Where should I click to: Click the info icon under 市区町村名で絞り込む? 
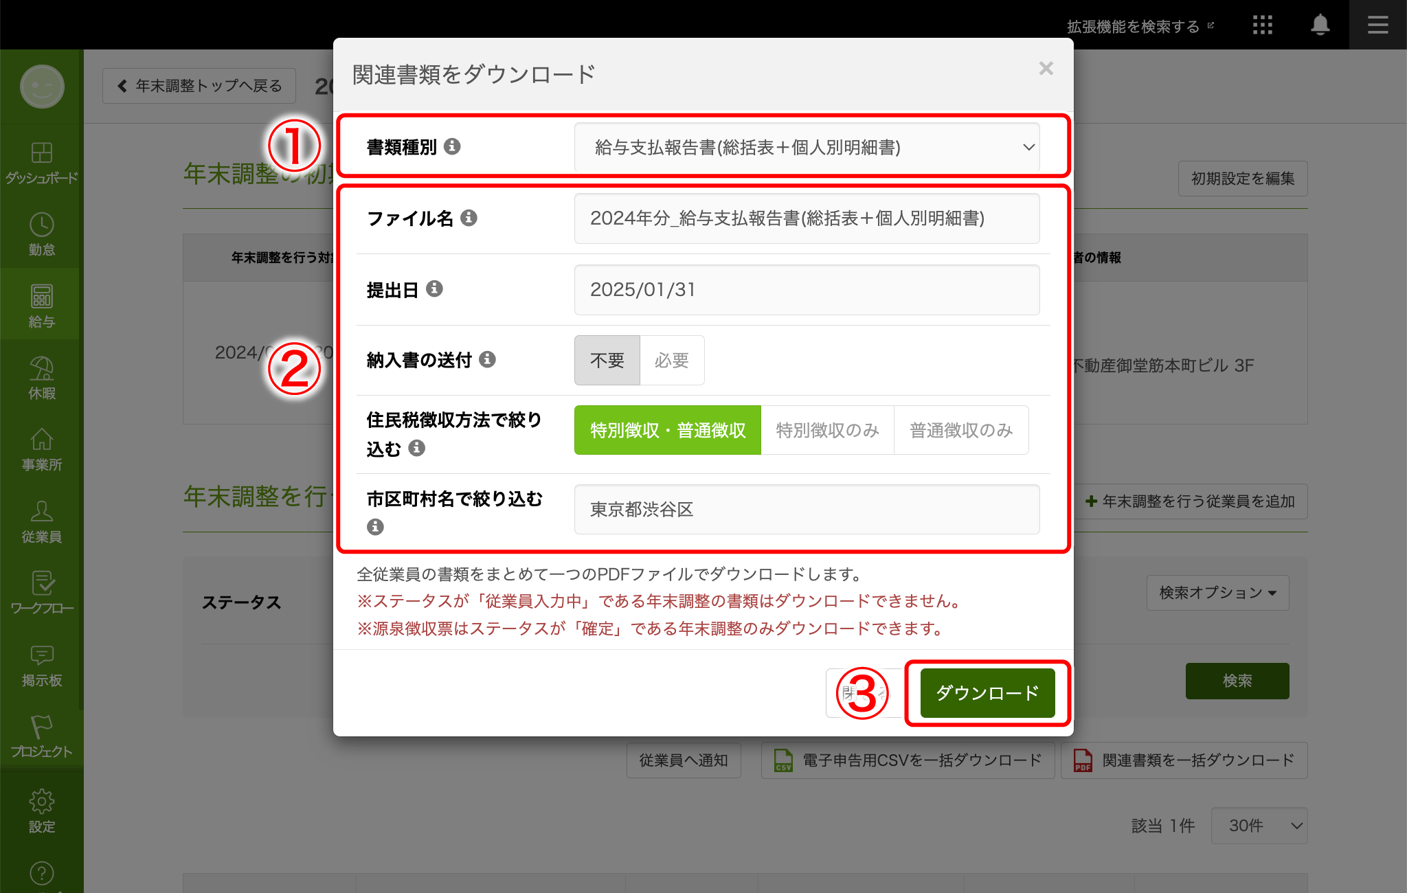click(x=375, y=527)
